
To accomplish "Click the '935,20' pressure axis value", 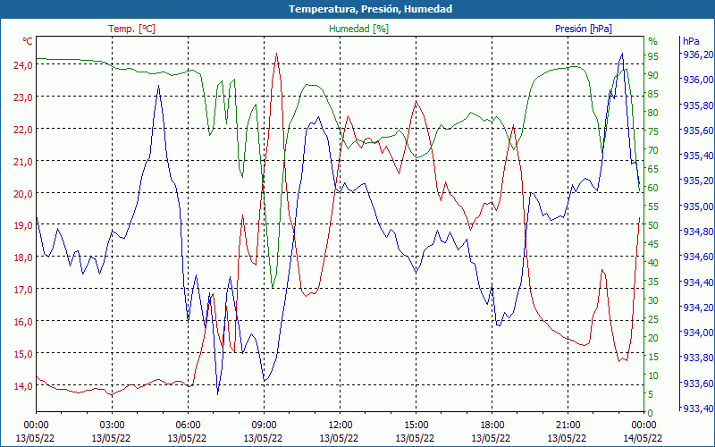I will [696, 181].
